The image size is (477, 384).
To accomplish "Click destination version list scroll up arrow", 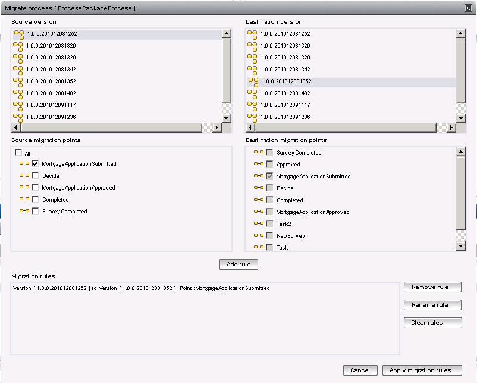I will tap(461, 33).
